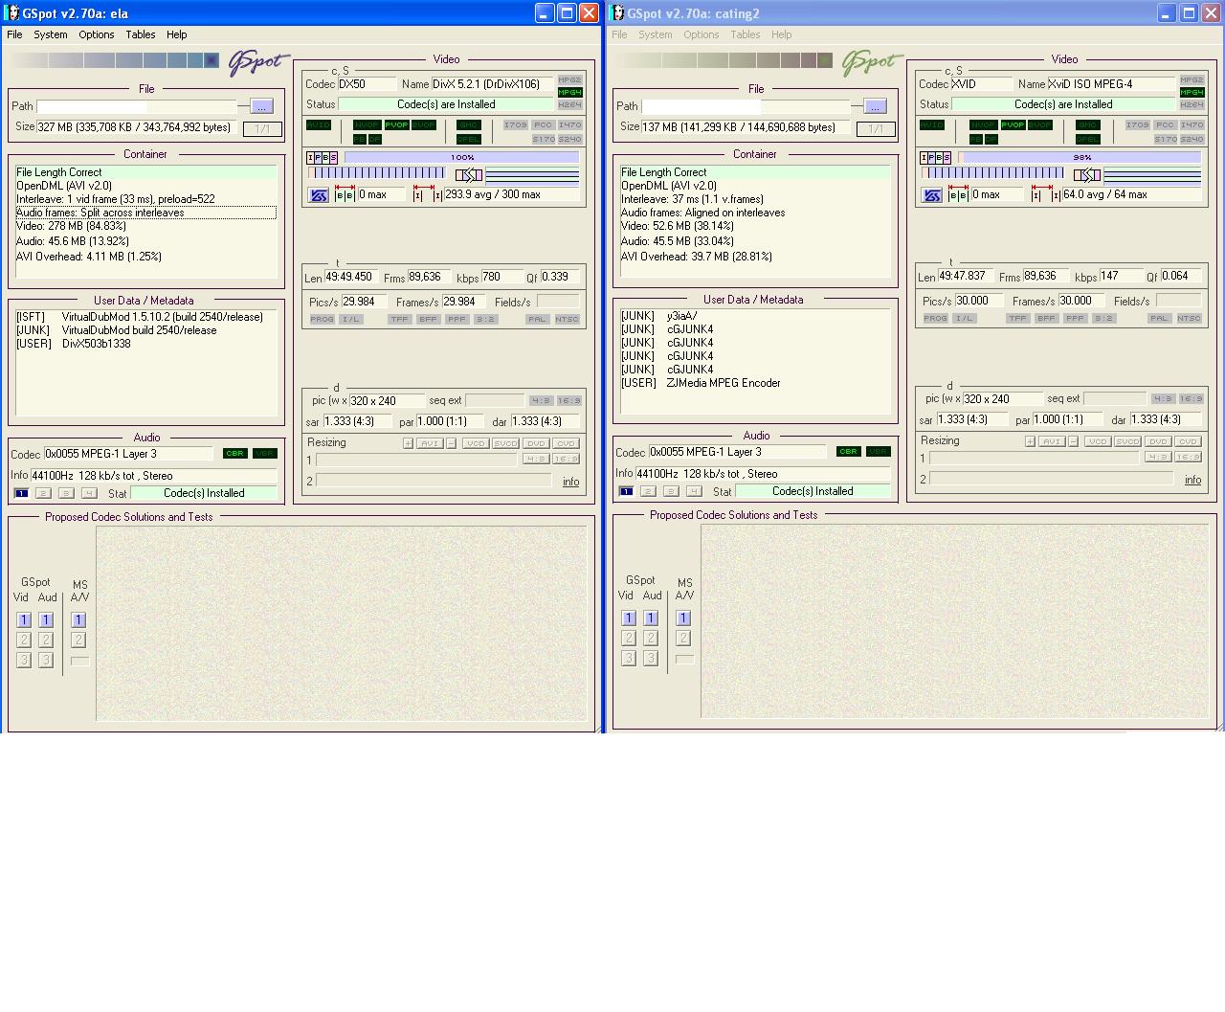Click the GSpot title bar icon of ela window
1225x1012 pixels.
(x=11, y=13)
